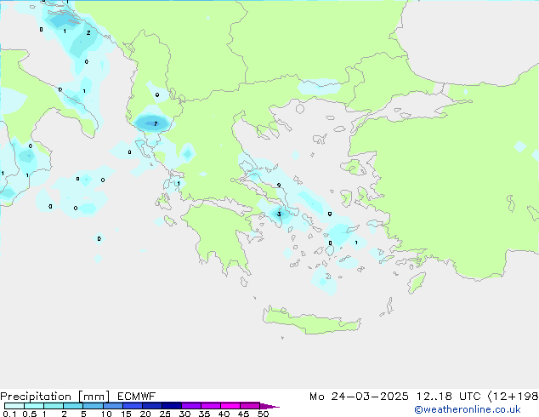Click the legend swatch between 2 and 5
Screen dimensions: 539x417
tap(73, 406)
